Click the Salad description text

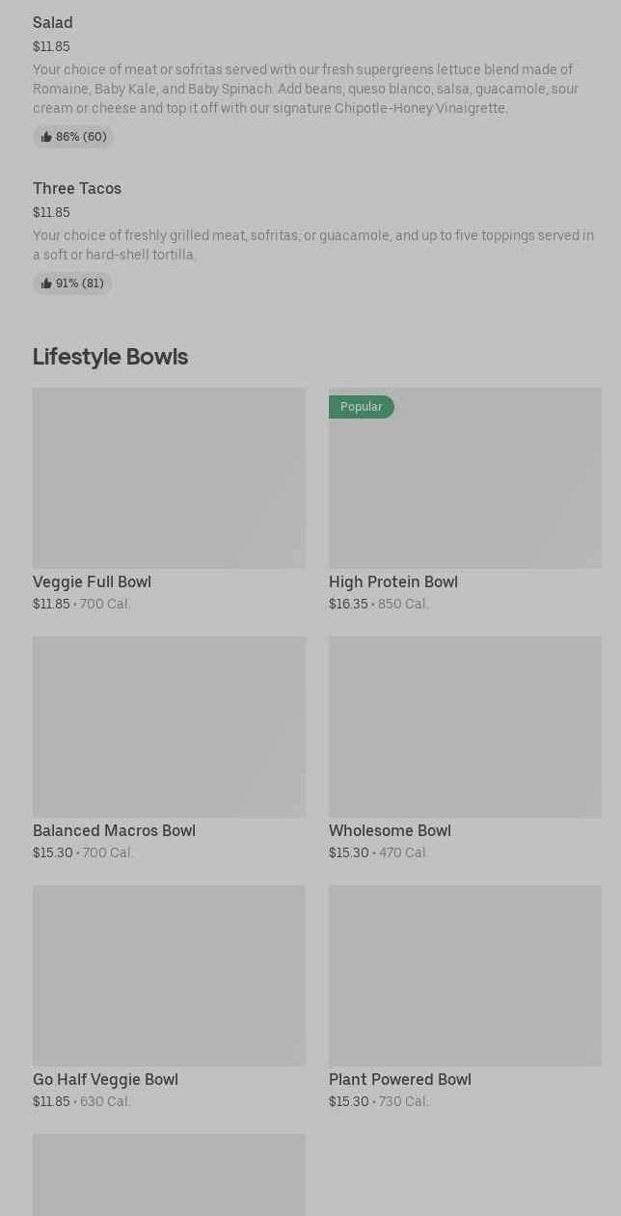pyautogui.click(x=306, y=89)
